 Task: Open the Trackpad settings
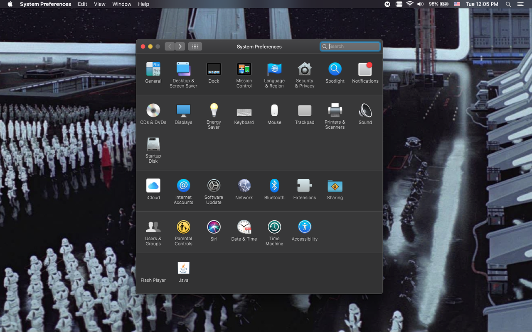pyautogui.click(x=305, y=111)
